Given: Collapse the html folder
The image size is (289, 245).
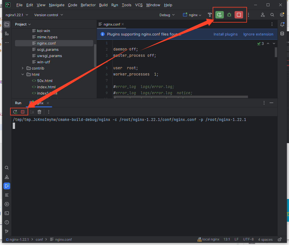Looking at the screenshot, I should [x=22, y=75].
